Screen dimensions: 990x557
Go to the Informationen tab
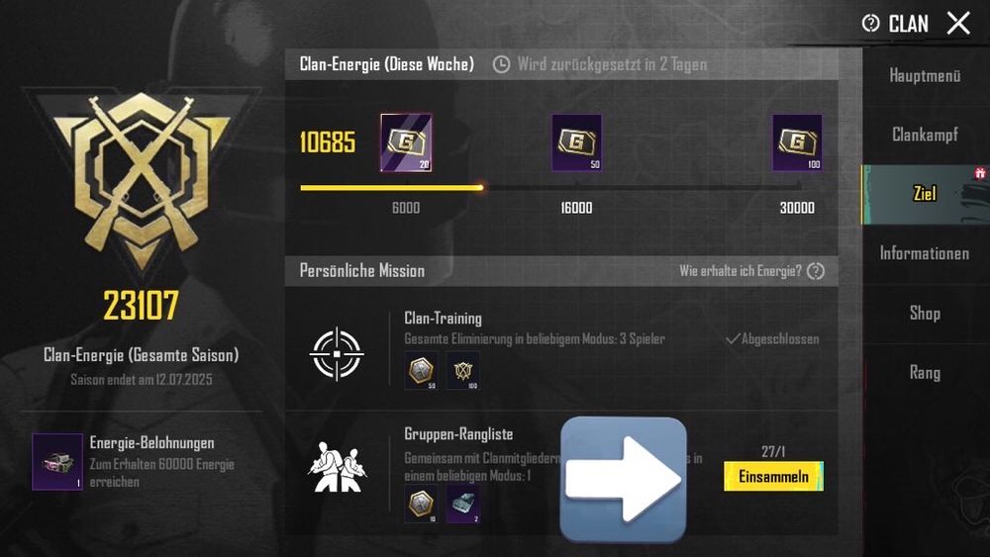coord(925,253)
